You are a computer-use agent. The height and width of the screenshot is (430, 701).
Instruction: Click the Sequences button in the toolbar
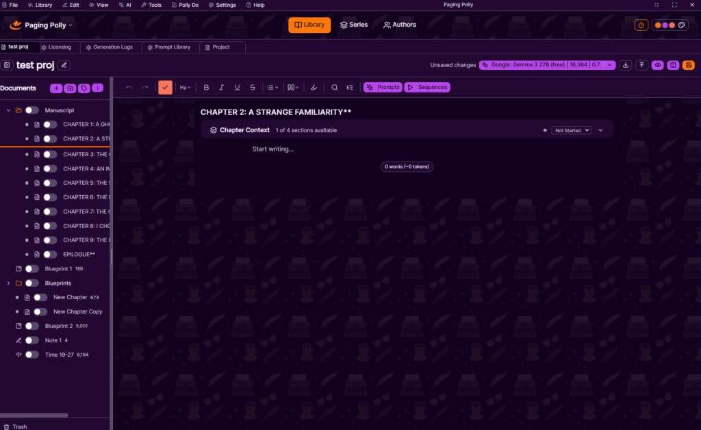click(x=428, y=87)
